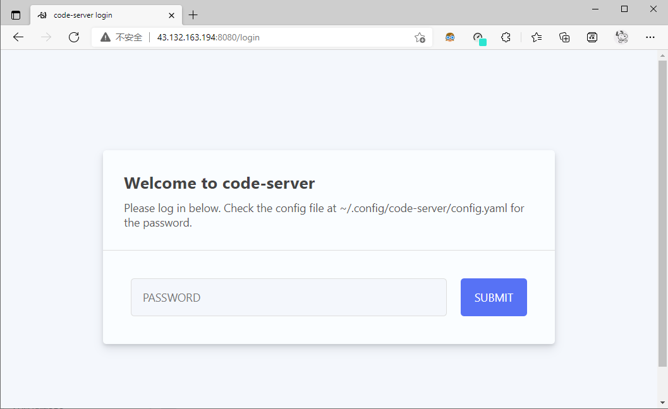The height and width of the screenshot is (409, 668).
Task: Reload the code-server login page
Action: point(74,37)
